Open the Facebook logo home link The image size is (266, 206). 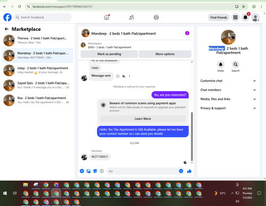(7, 18)
